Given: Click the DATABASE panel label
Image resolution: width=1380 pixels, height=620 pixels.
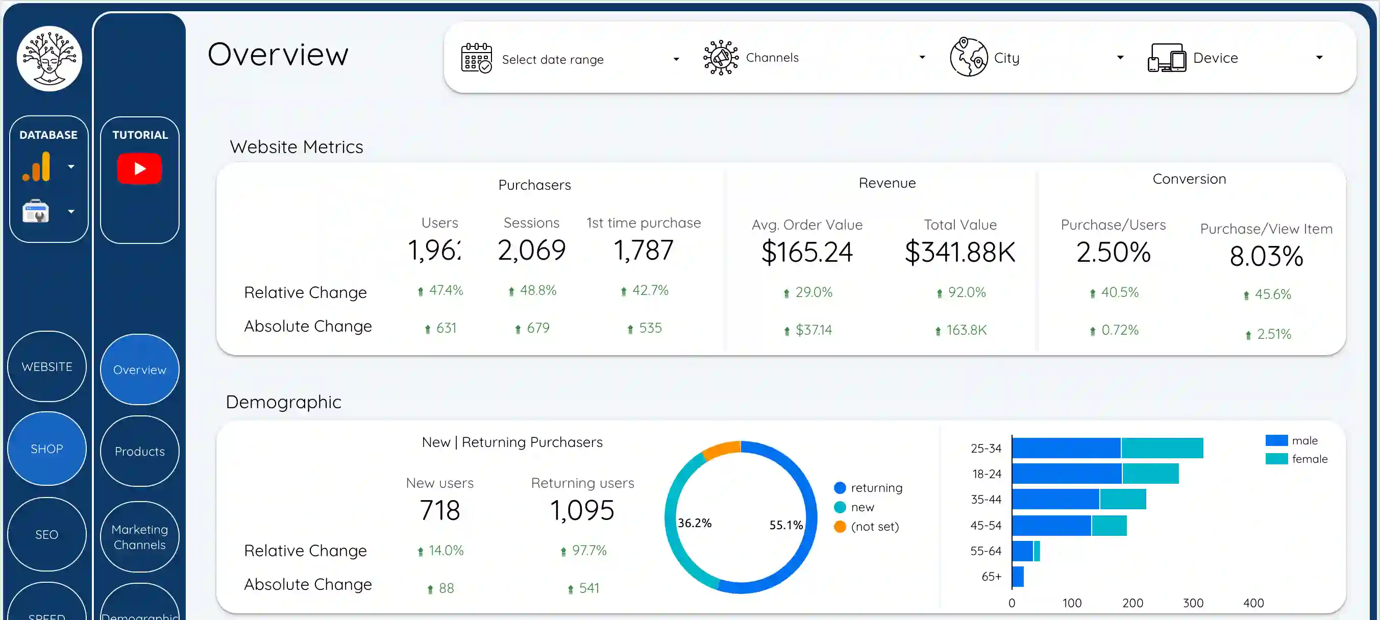Looking at the screenshot, I should 48,135.
